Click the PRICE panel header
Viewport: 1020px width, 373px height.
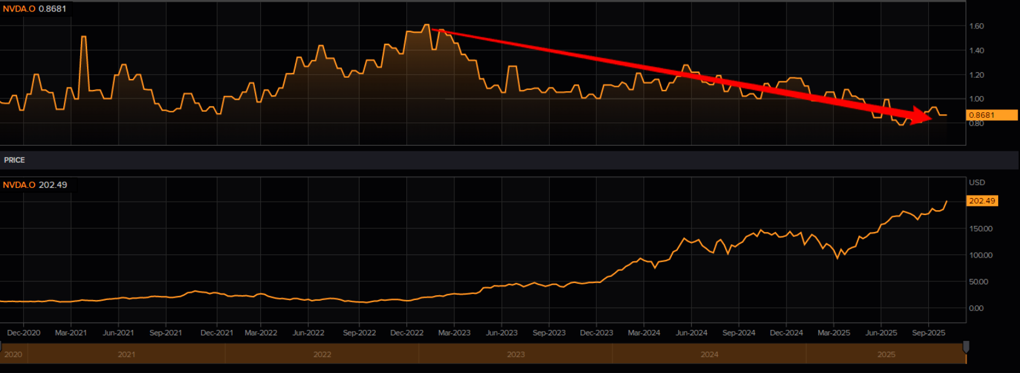(15, 160)
